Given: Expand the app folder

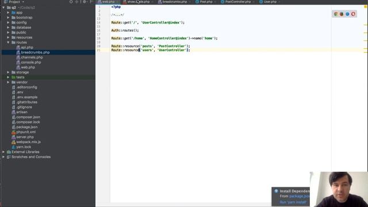Looking at the screenshot, I should [8, 13].
